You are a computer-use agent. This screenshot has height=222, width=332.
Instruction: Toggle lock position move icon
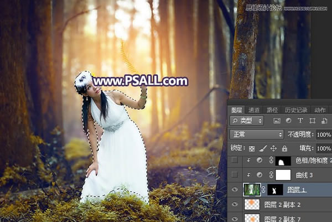click(273, 148)
